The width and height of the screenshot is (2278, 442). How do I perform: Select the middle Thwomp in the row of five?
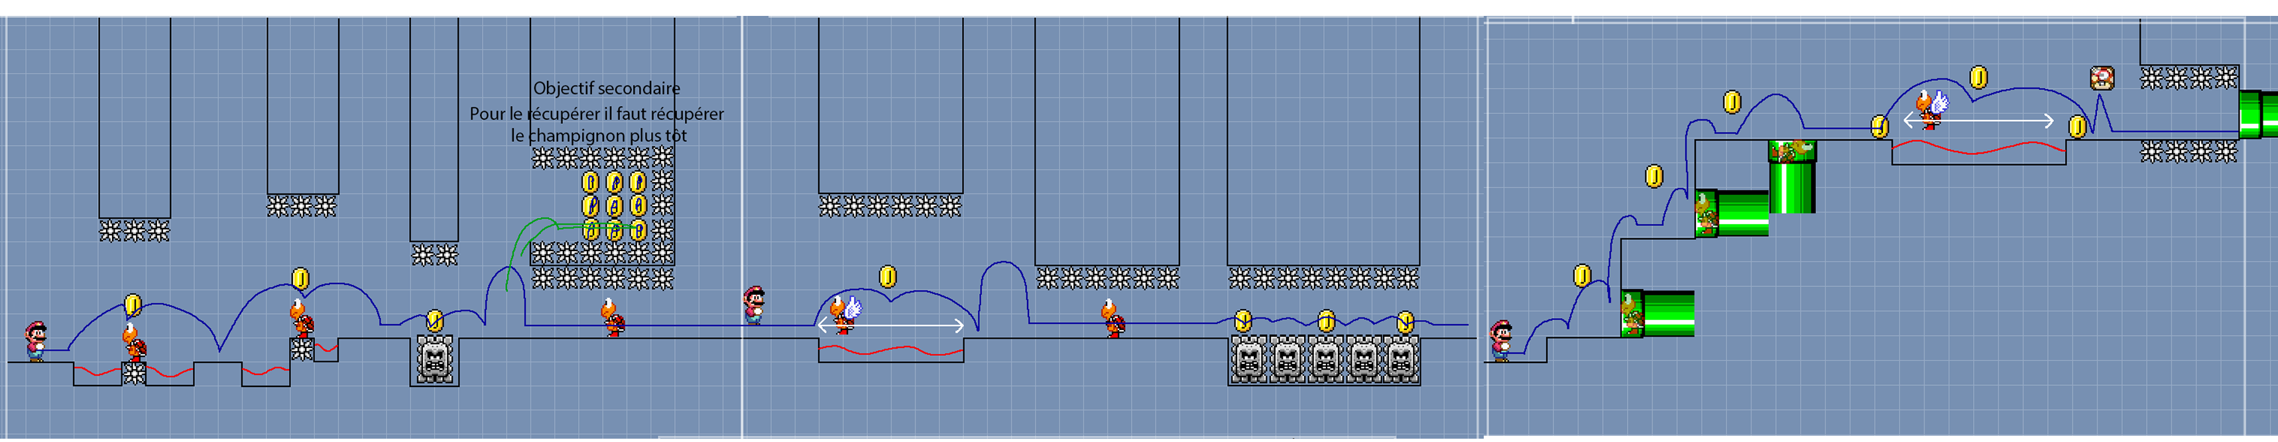pyautogui.click(x=1325, y=360)
